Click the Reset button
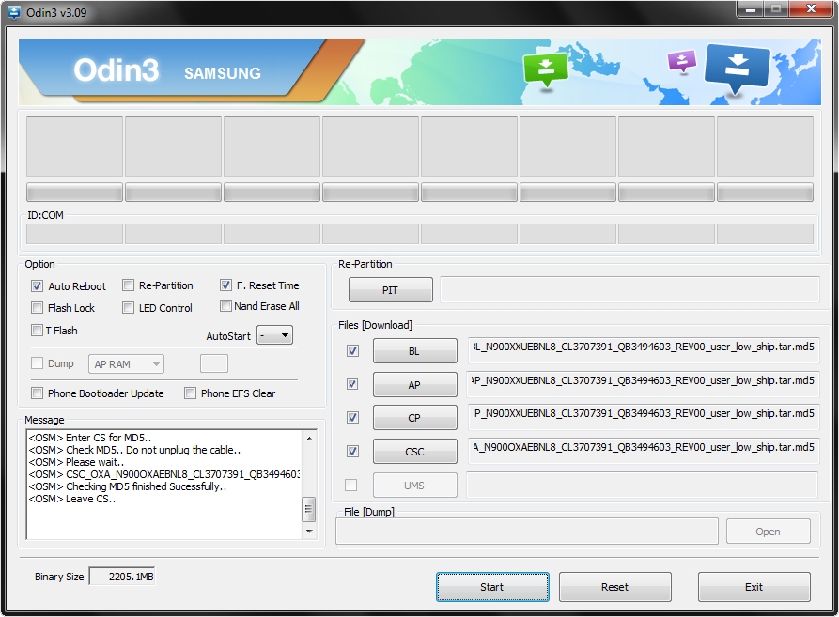Viewport: 839px width, 617px height. click(x=614, y=587)
